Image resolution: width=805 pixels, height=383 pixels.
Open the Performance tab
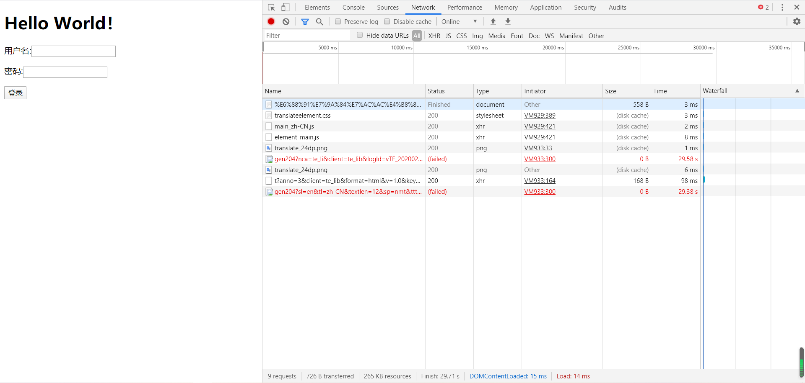[x=465, y=8]
